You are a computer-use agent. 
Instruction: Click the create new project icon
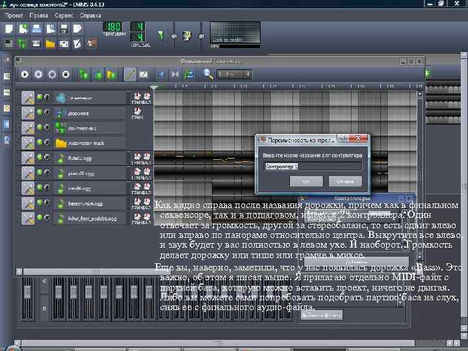click(x=8, y=29)
